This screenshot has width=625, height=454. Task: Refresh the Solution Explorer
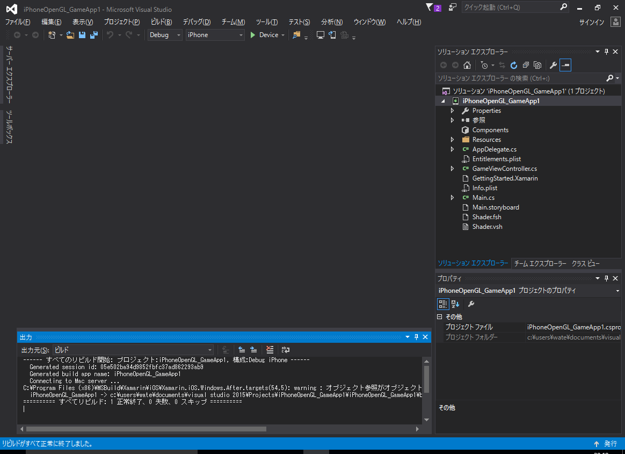tap(514, 65)
